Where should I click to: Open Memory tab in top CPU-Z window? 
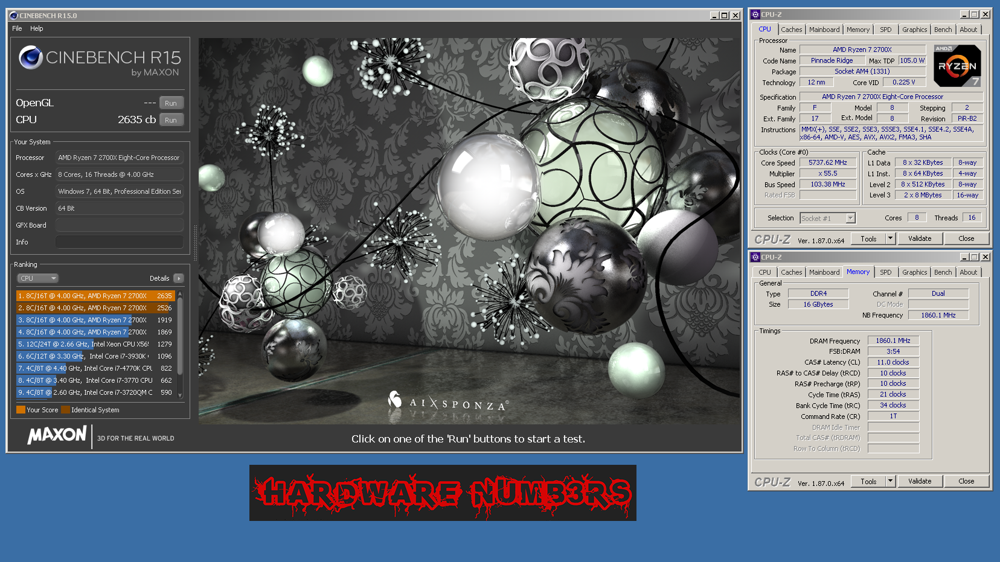(x=858, y=30)
